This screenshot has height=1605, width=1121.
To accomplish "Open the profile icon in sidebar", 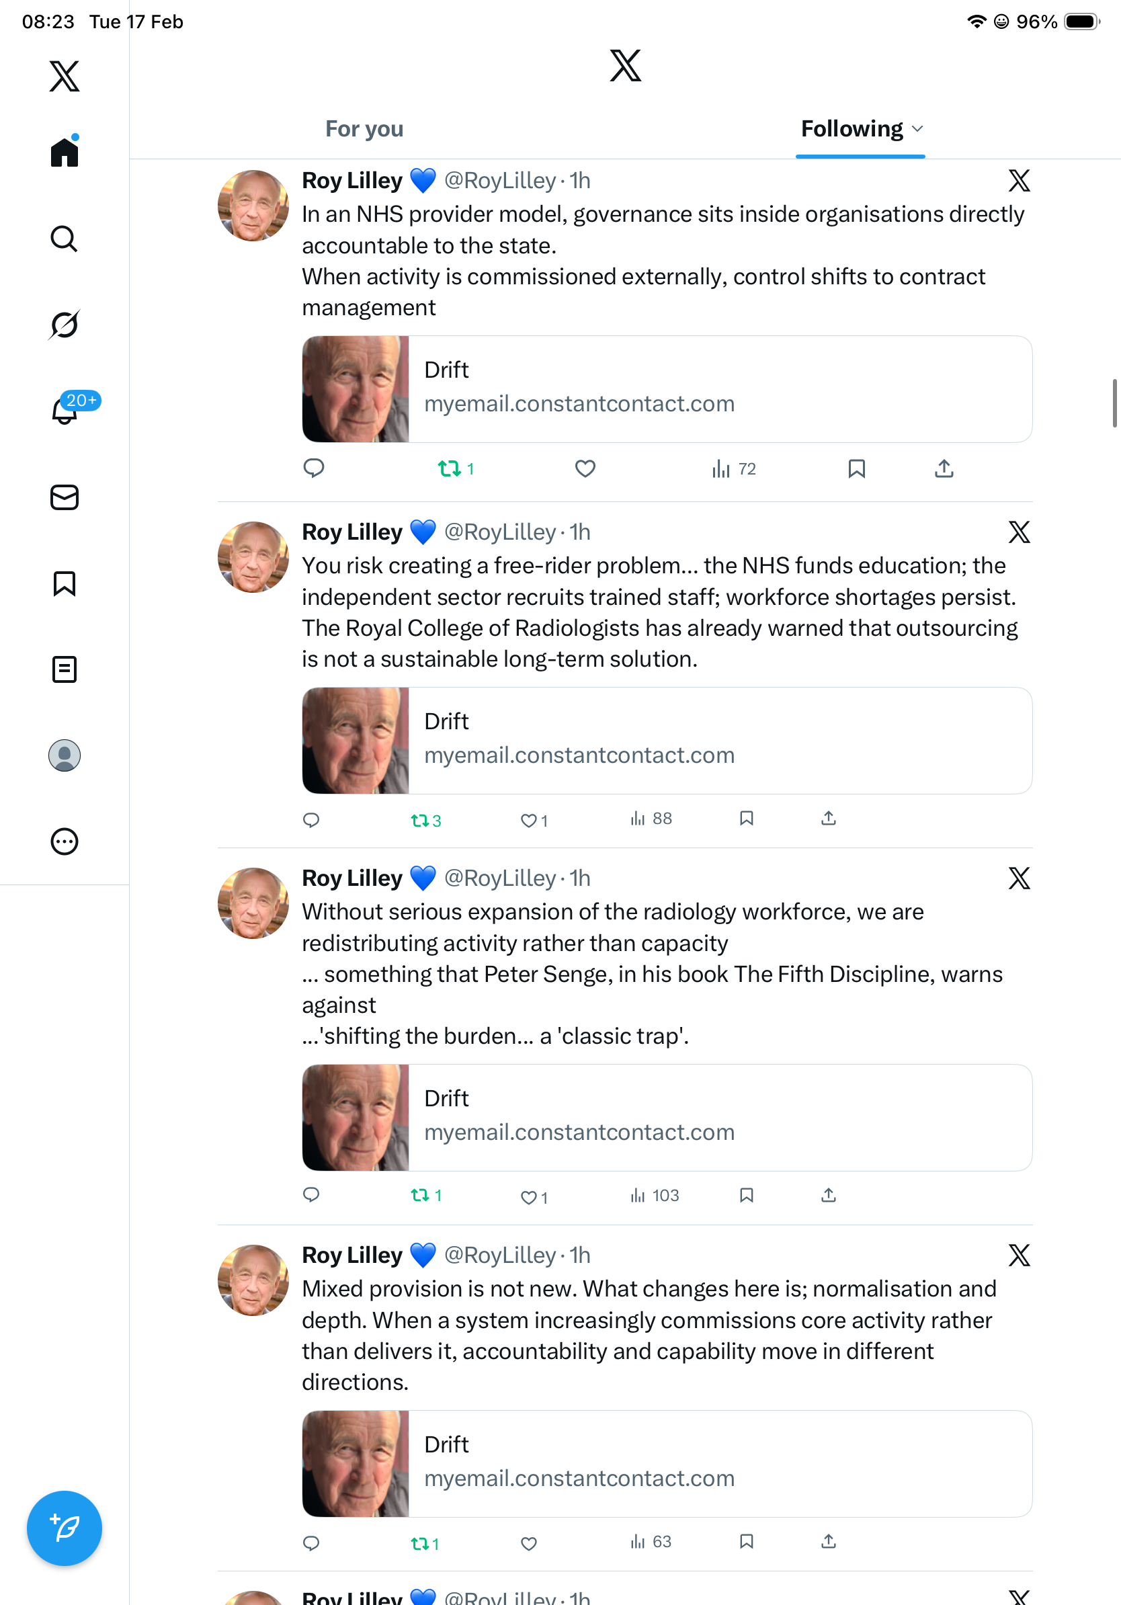I will pyautogui.click(x=65, y=755).
